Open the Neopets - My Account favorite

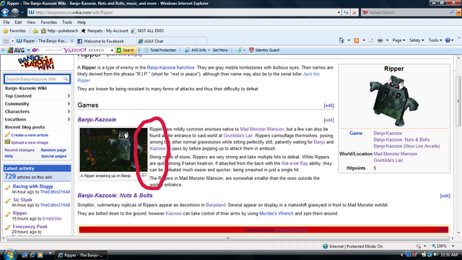(105, 30)
